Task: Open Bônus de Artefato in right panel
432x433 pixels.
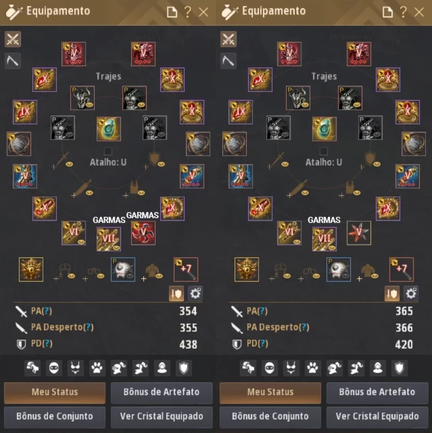Action: coord(377,392)
